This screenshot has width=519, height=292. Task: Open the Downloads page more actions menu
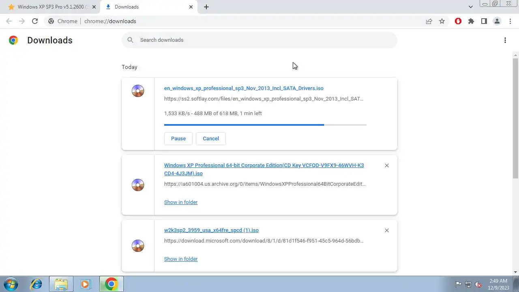point(505,40)
